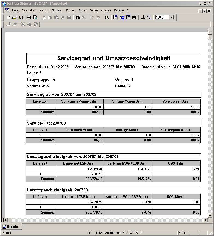Click the formula bar input field
The image size is (214, 236).
coord(124,25)
